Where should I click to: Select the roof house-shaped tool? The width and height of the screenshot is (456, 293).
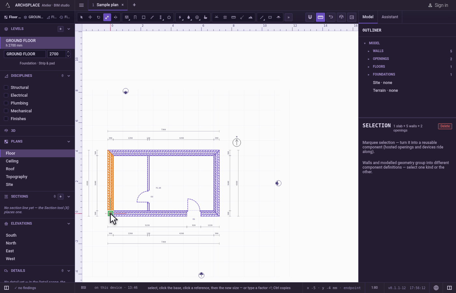pyautogui.click(x=169, y=17)
